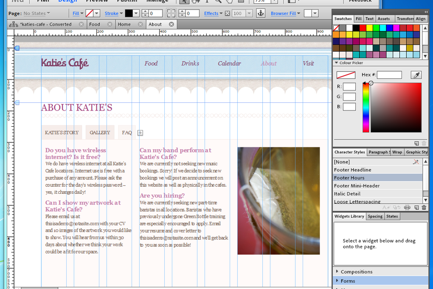Select the GALLERY tab on page
Viewport: 433px width, 289px height.
tap(100, 133)
